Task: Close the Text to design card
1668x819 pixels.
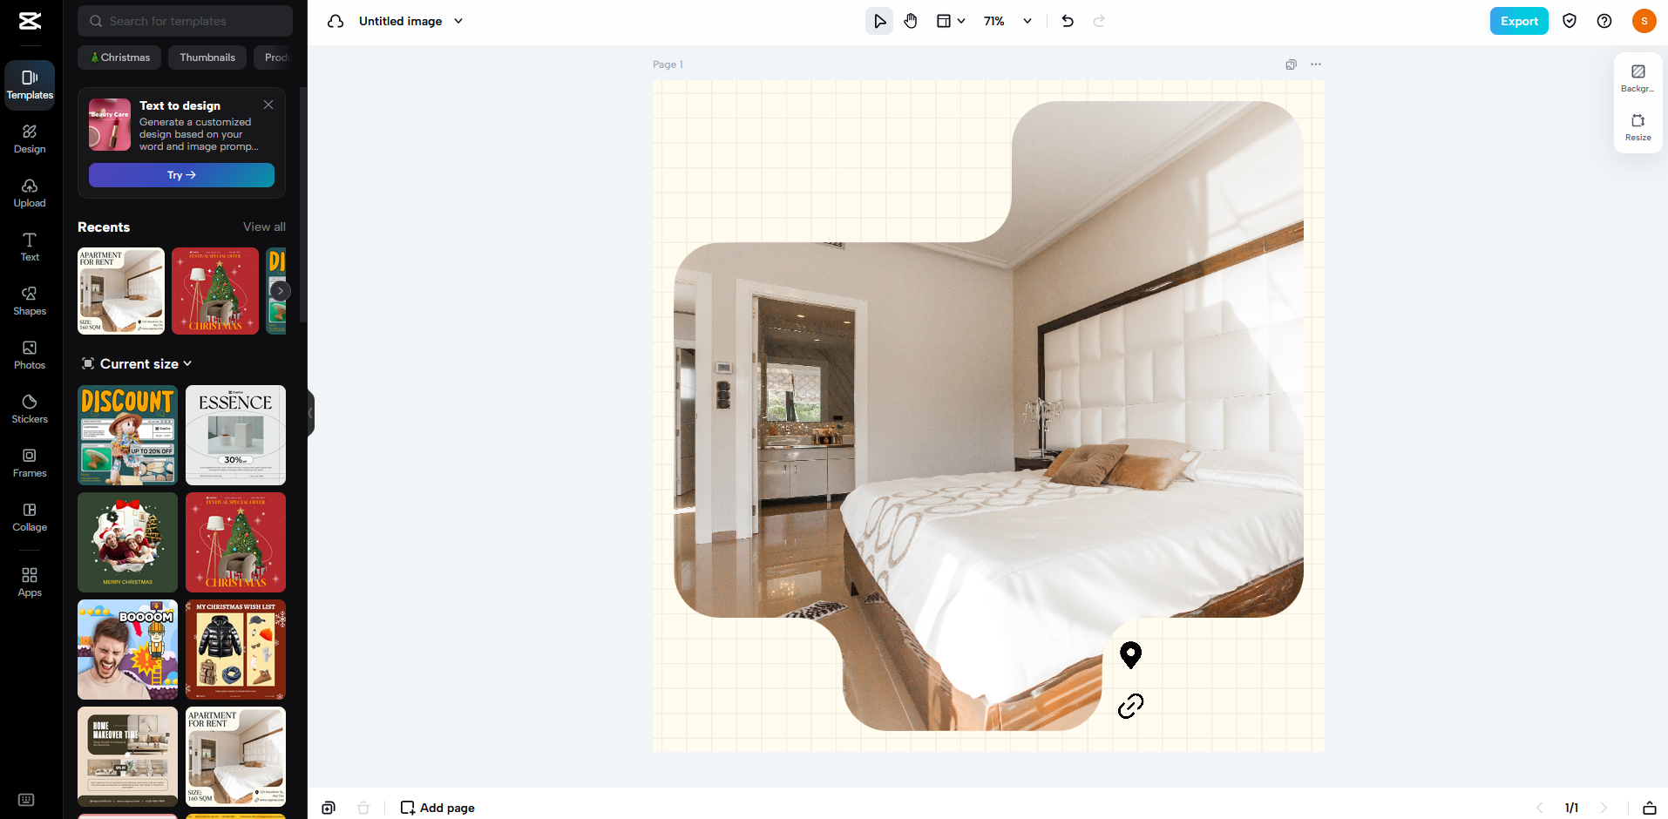Action: [x=268, y=105]
